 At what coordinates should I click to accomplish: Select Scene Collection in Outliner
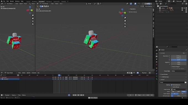[164, 6]
